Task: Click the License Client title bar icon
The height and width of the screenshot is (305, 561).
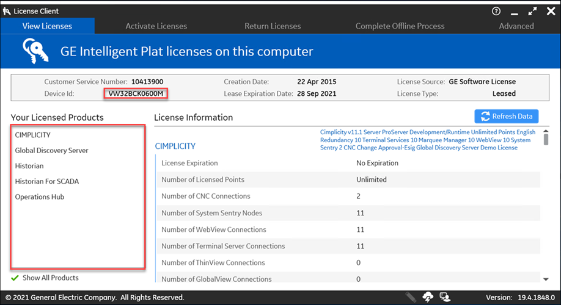Action: click(x=7, y=11)
